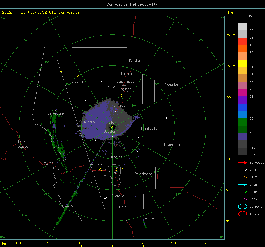Click the bright green 30-20 dBZ swatch
Screen dimensions: 265x247
pyautogui.click(x=243, y=122)
